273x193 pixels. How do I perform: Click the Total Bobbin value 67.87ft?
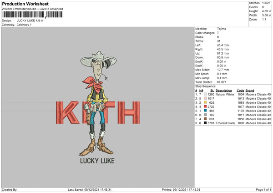222,82
